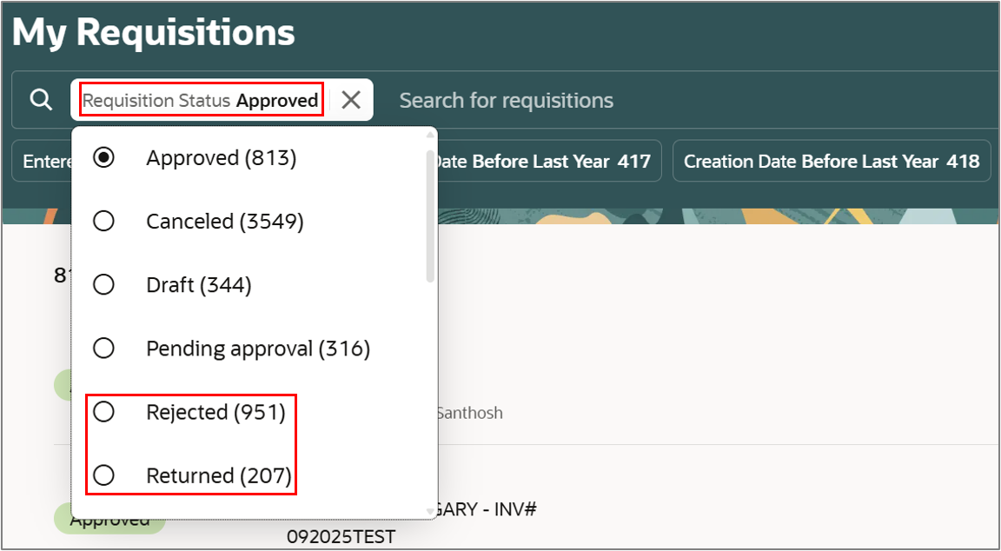
Task: Click the Search for requisitions field
Action: point(507,100)
